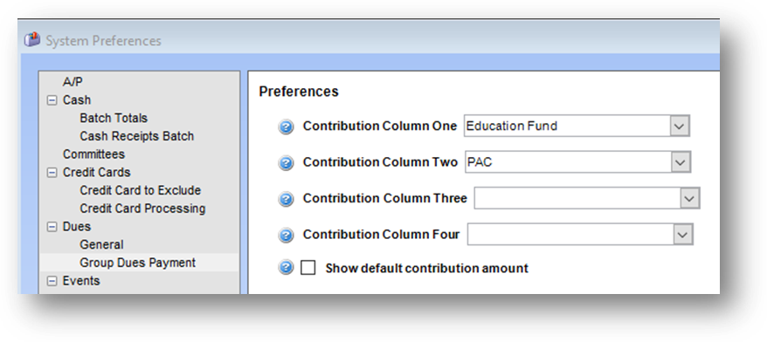The image size is (767, 342).
Task: Open the Contribution Column Four dropdown
Action: (x=682, y=235)
